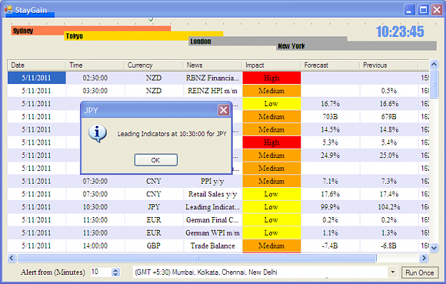Click the Tokyo session bar
446x284 pixels.
[143, 36]
